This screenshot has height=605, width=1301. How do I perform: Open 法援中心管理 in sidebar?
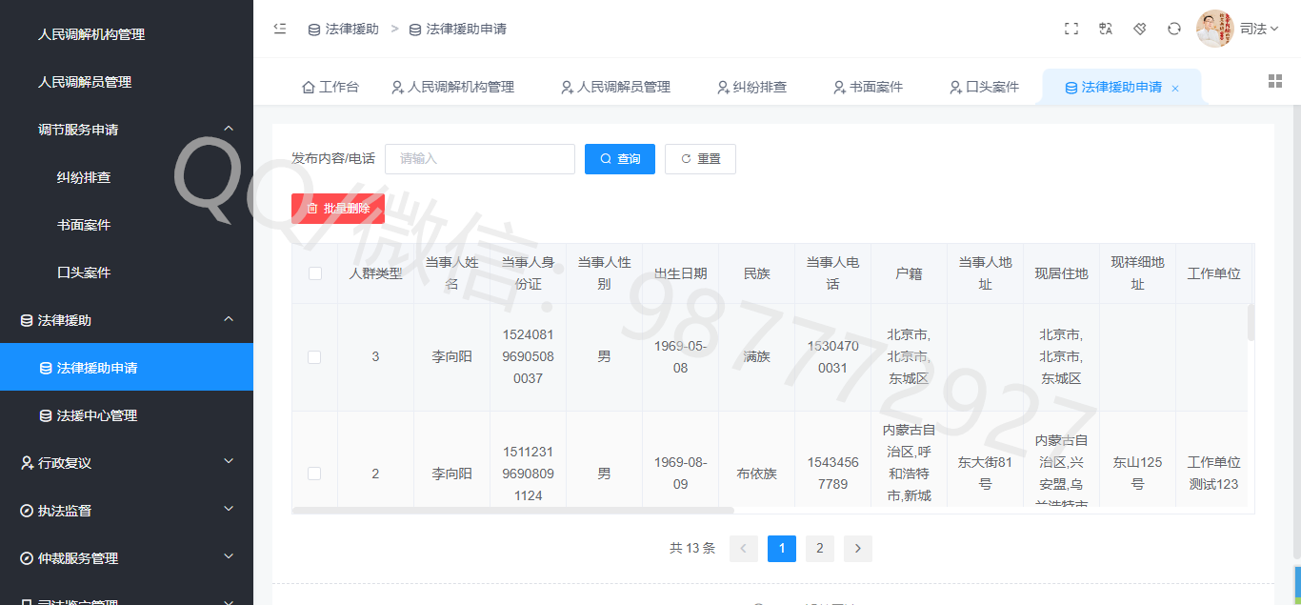click(x=96, y=415)
